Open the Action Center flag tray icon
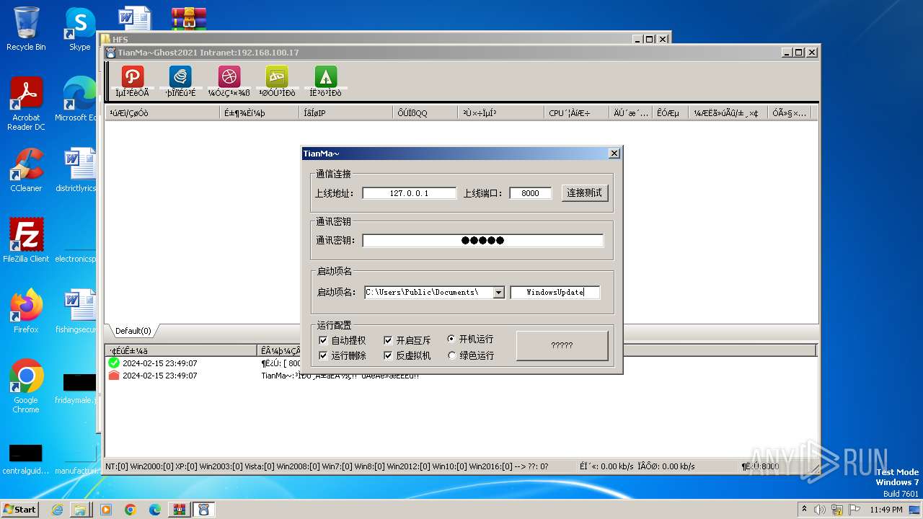Viewport: 923px width, 519px height. point(854,510)
